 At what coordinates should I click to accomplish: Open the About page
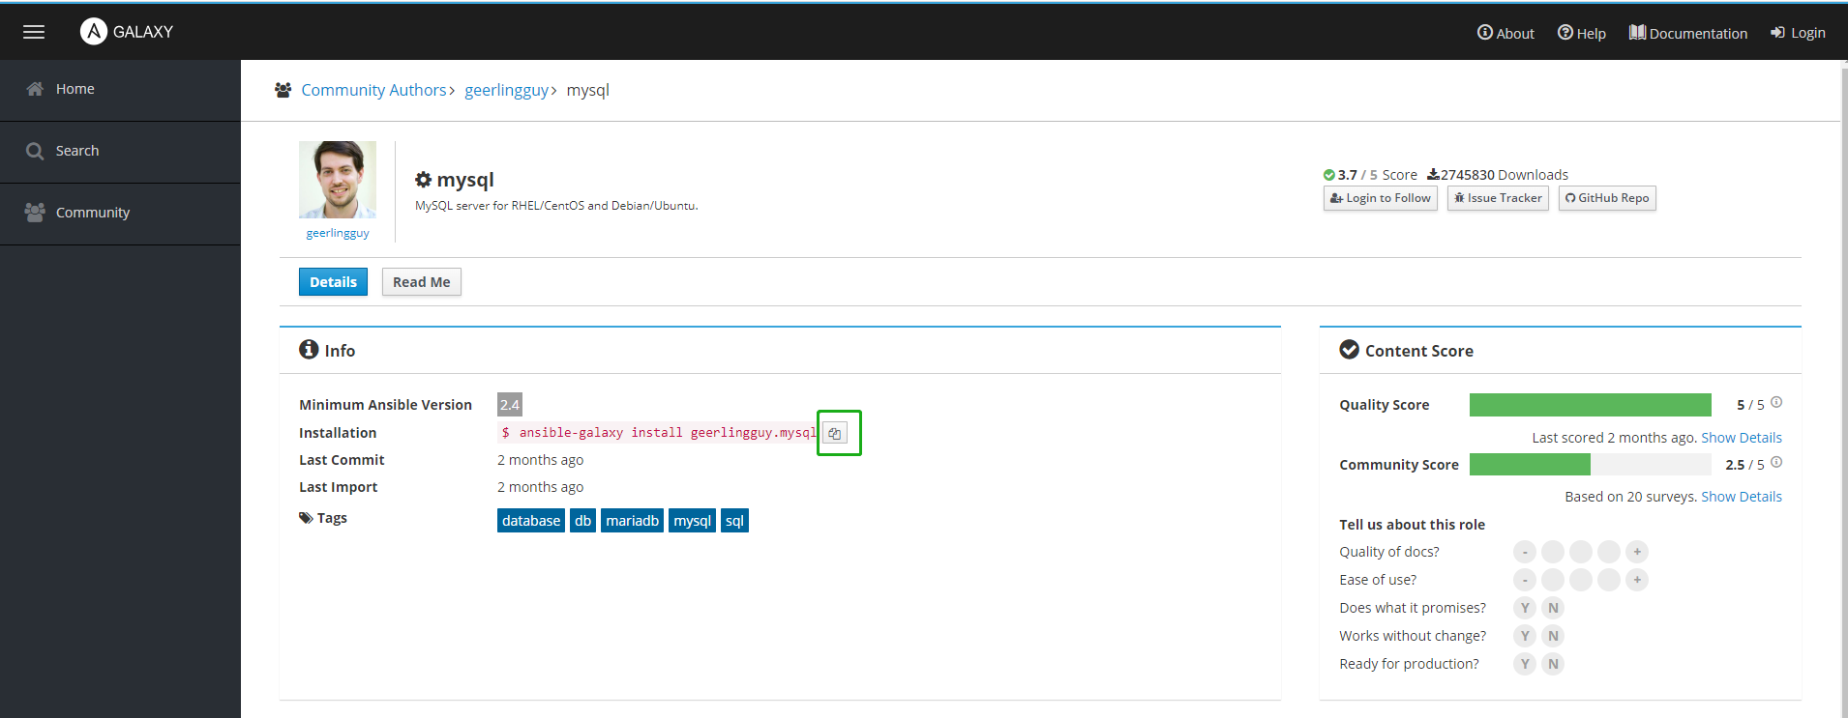click(1505, 33)
